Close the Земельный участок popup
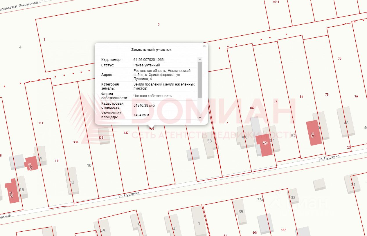The width and height of the screenshot is (367, 236). tap(204, 46)
